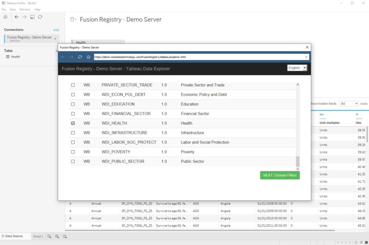
Task: Open the Data menu
Action: (12, 9)
